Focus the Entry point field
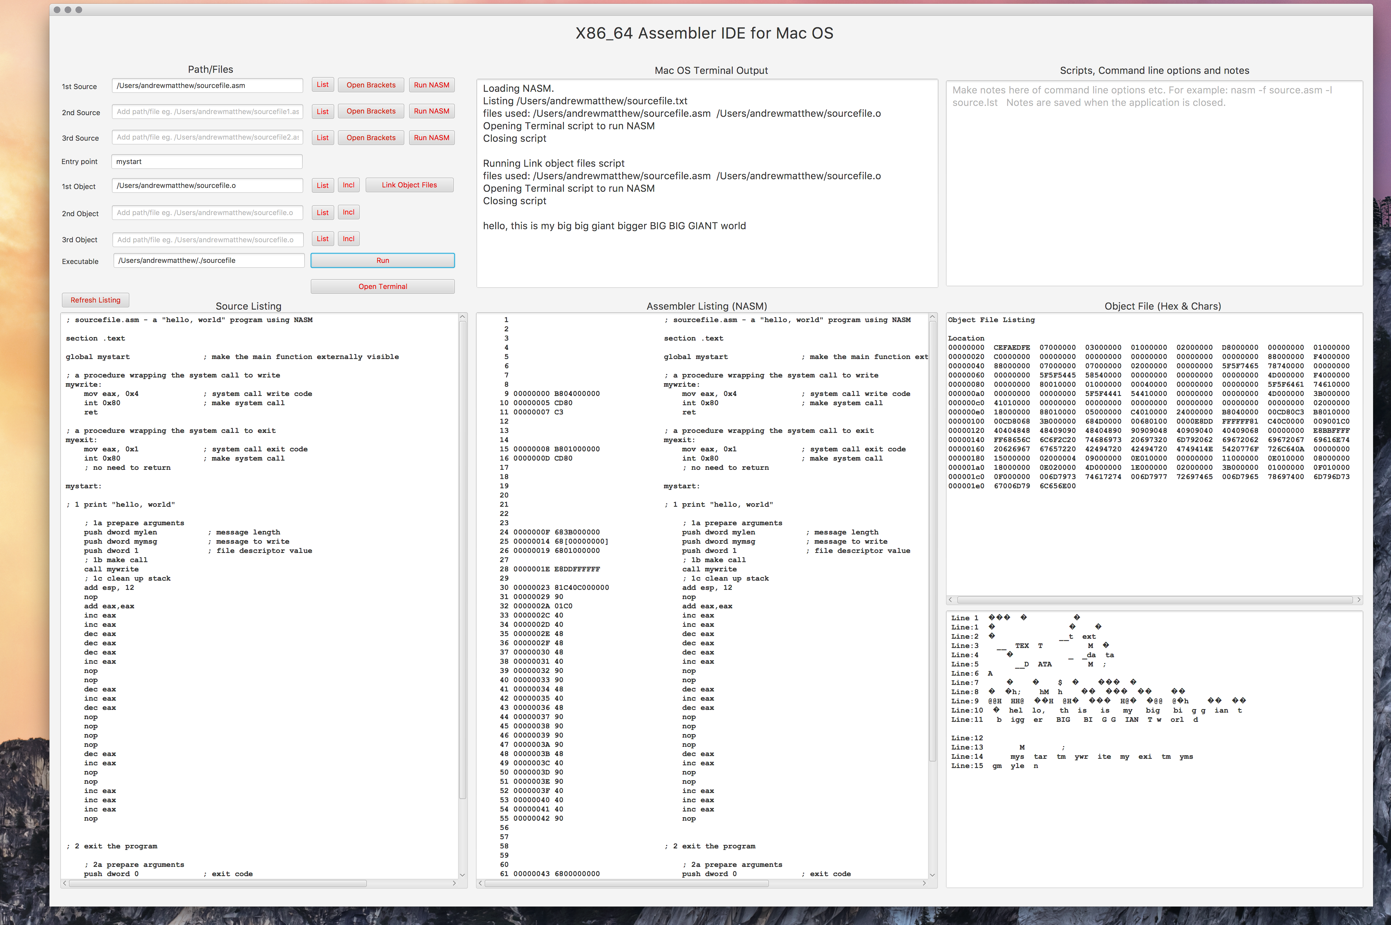 coord(207,162)
